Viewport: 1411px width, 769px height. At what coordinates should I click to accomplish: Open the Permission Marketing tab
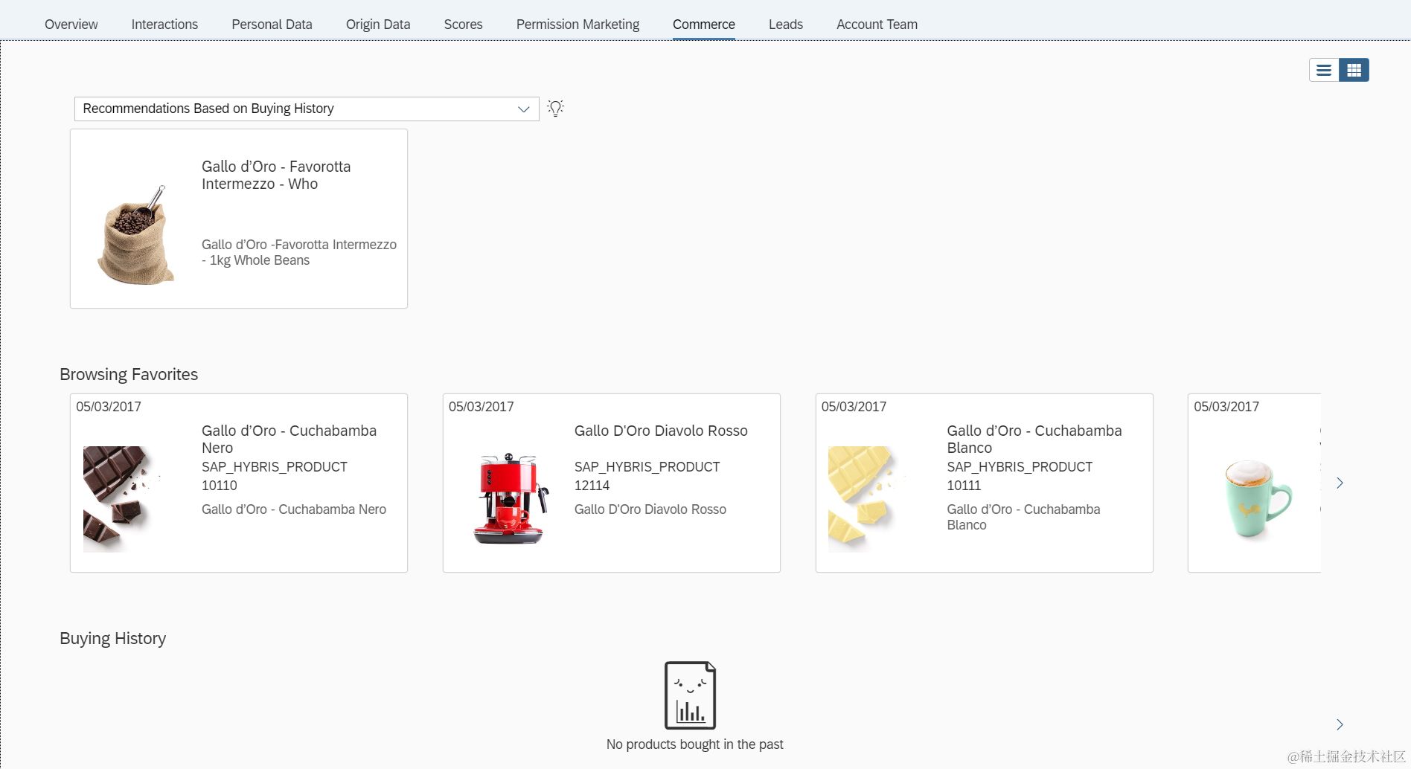[577, 25]
